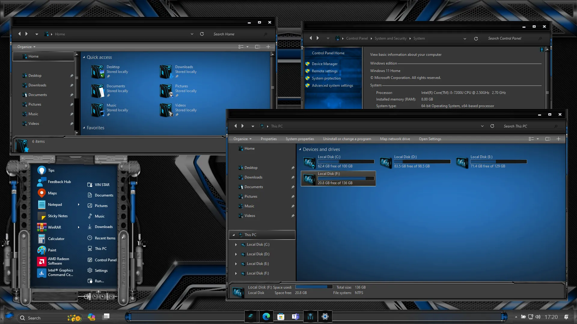Collapse the Quick access section
This screenshot has height=324, width=577.
pos(84,57)
